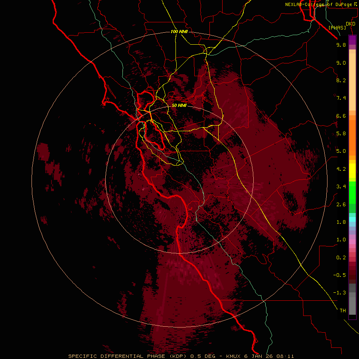The image size is (359, 359).
Task: Click the 6.6 value on the scale
Action: (x=341, y=116)
